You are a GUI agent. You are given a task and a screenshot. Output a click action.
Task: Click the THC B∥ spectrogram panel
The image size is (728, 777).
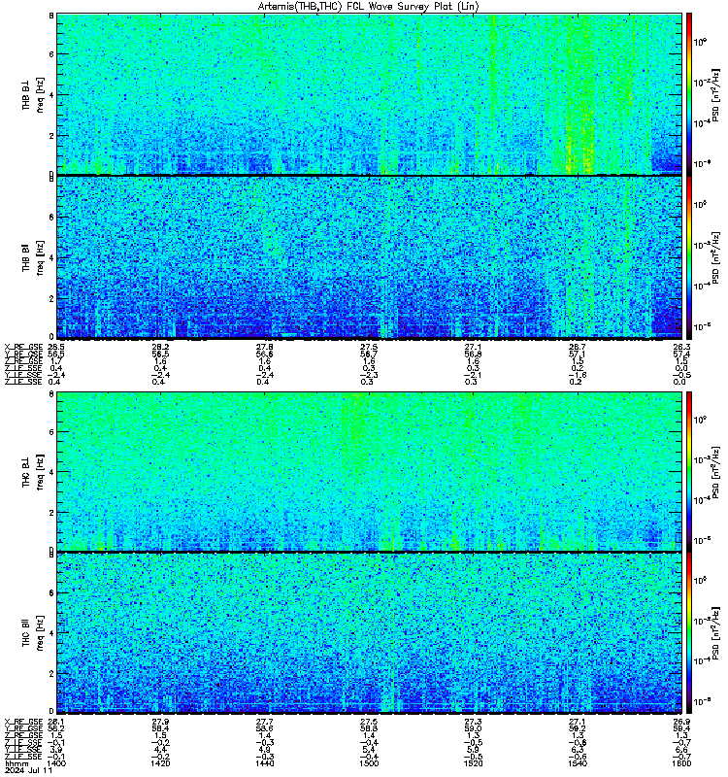[x=369, y=633]
